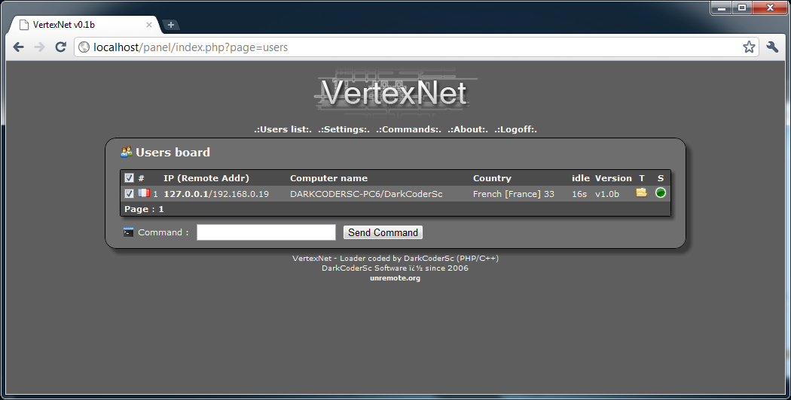Click IP address 127.0.0.1/192.168.0.19
Screen dimensions: 791x400
tap(216, 194)
